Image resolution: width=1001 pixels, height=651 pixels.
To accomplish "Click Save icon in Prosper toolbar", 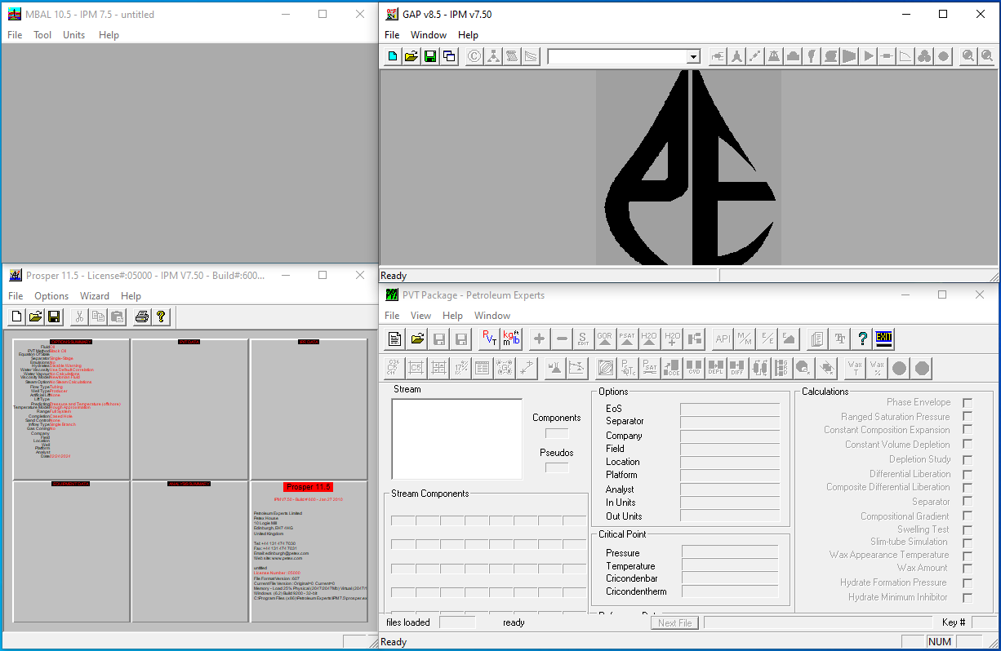I will [x=54, y=317].
